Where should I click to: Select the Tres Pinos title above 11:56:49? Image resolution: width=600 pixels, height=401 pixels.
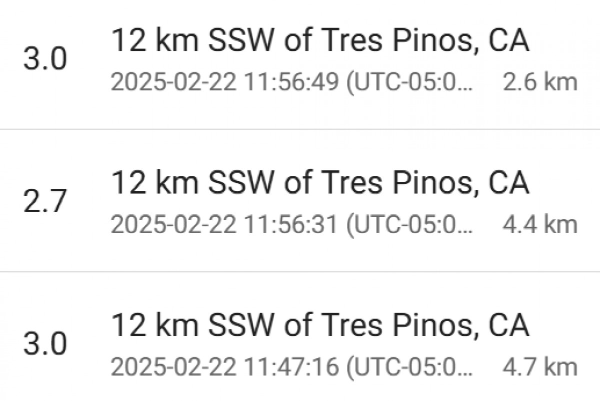point(319,41)
